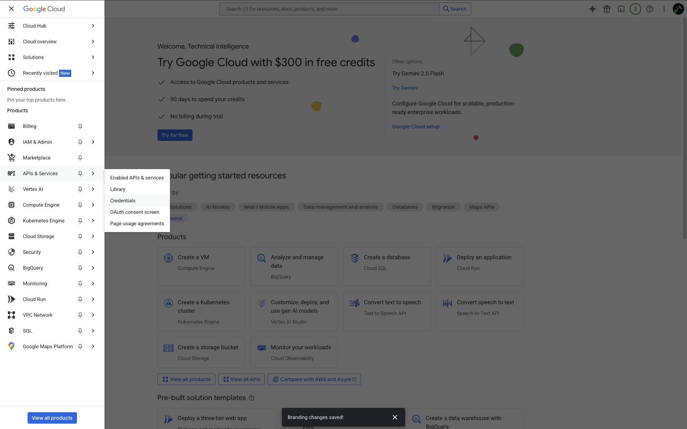Screen dimensions: 687x429
Task: Pin the IAM & Admin product
Action: click(x=80, y=142)
